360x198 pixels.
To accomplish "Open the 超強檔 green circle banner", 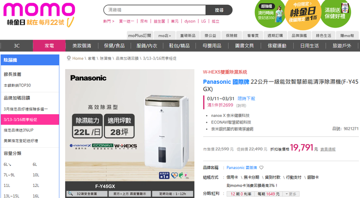I will pyautogui.click(x=270, y=13).
